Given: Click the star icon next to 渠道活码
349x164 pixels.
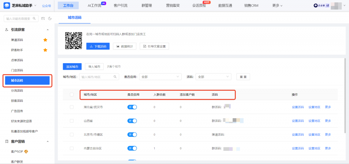Looking at the screenshot, I should pos(45,40).
